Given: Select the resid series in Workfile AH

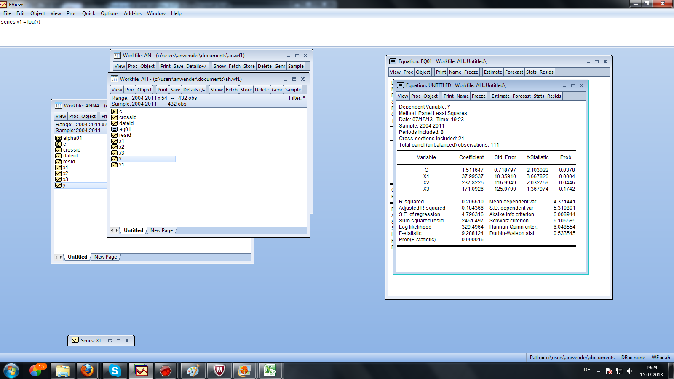Looking at the screenshot, I should pyautogui.click(x=121, y=135).
